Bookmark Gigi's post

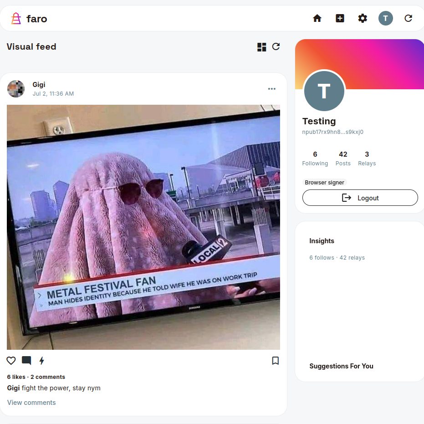(x=275, y=360)
